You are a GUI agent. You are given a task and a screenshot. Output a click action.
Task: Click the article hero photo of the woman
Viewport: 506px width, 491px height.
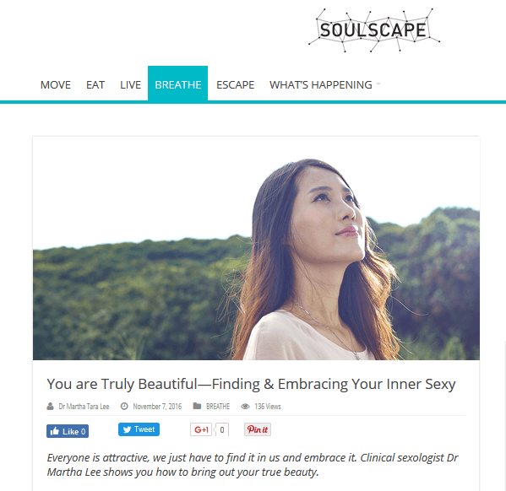click(256, 248)
